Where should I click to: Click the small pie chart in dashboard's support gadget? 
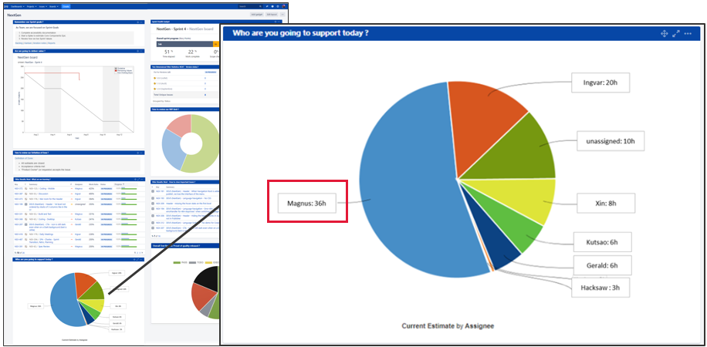pos(76,298)
